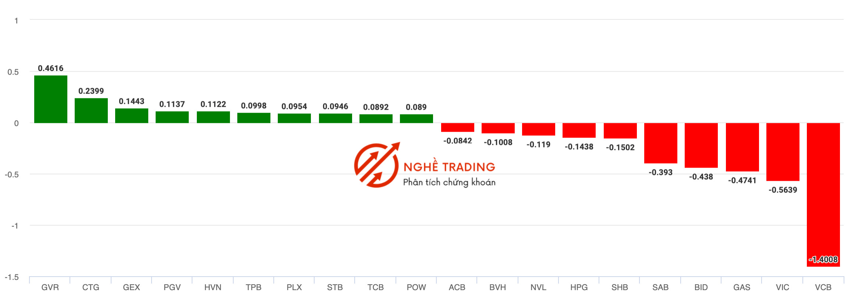Viewport: 851px width, 296px height.
Task: Click the -0.393 data label
Action: (x=661, y=173)
